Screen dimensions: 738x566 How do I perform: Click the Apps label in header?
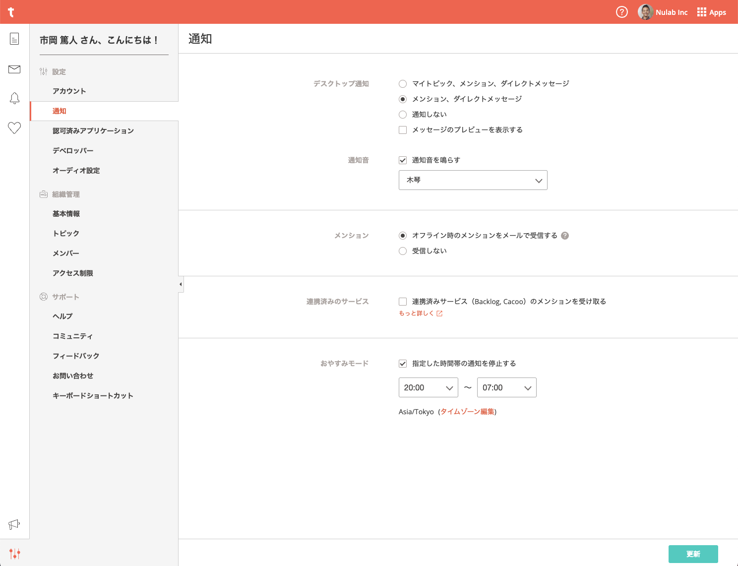tap(718, 12)
